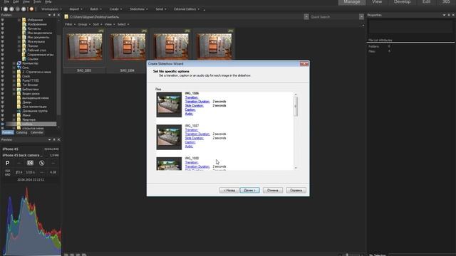Click inside the Quick Search field

pyautogui.click(x=334, y=17)
